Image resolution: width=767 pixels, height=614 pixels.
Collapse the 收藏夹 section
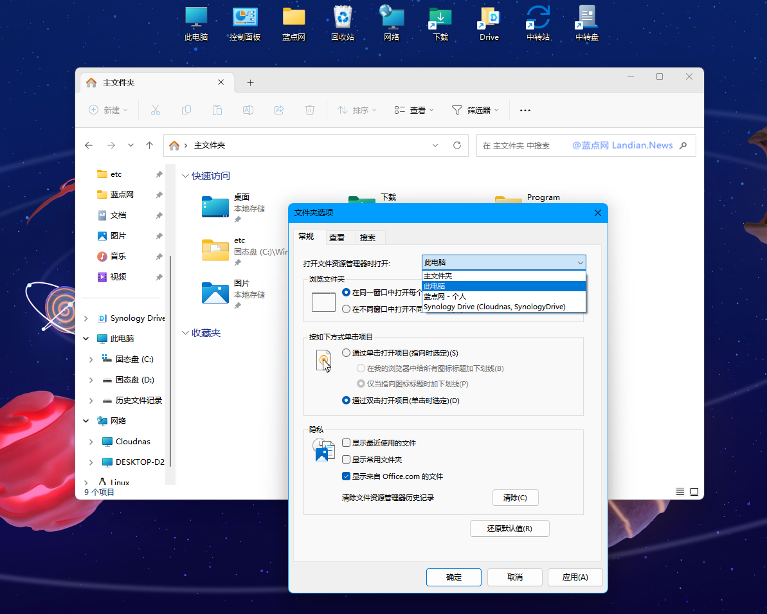tap(185, 333)
